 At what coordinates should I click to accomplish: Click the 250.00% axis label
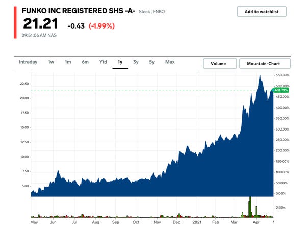(x=283, y=140)
